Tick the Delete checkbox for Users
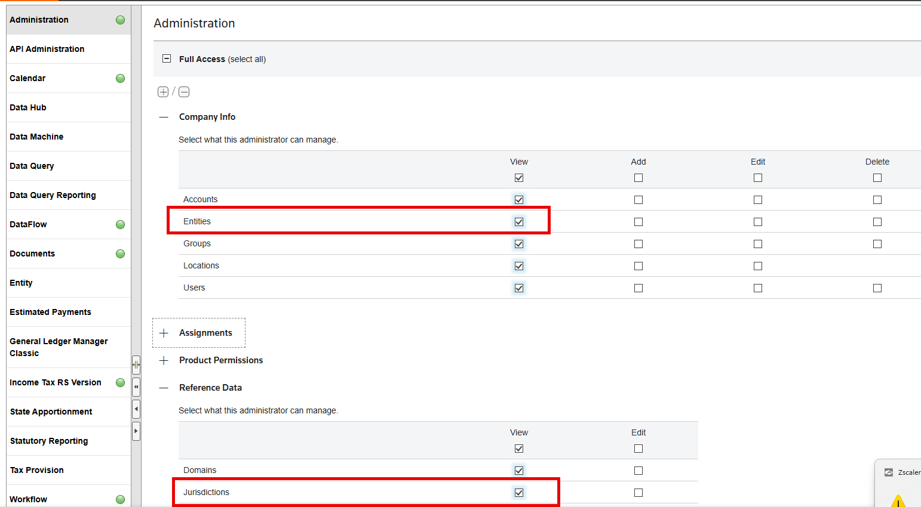This screenshot has height=507, width=921. click(877, 288)
